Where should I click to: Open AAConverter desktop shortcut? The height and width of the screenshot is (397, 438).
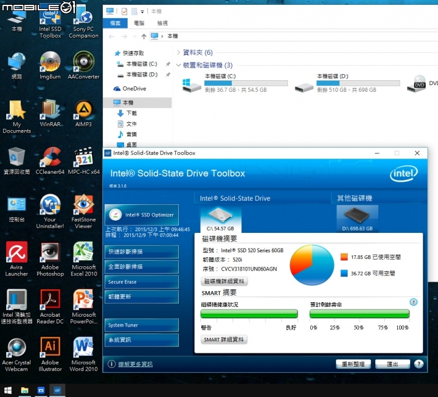[83, 66]
